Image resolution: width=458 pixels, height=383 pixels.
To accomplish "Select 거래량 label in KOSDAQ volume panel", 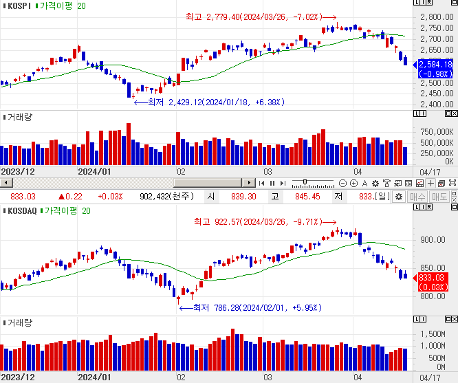I will coord(17,322).
